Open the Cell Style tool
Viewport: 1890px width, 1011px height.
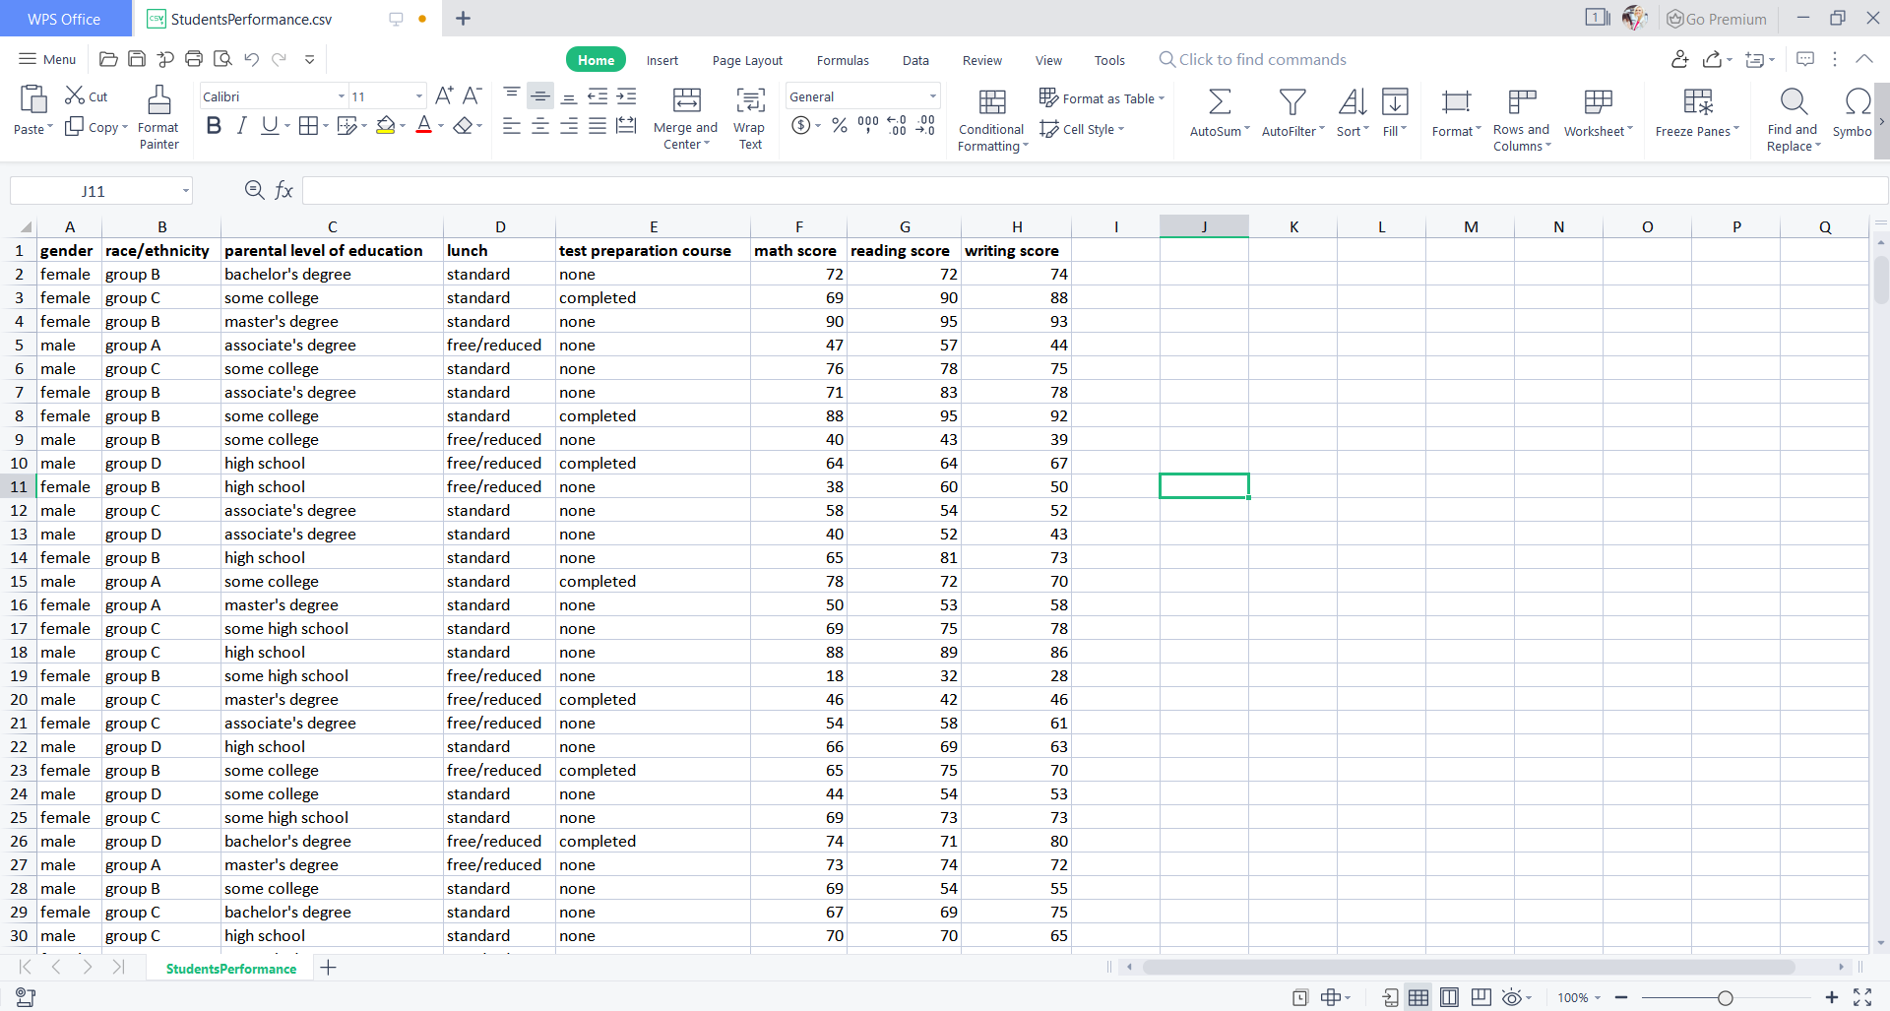pyautogui.click(x=1082, y=128)
